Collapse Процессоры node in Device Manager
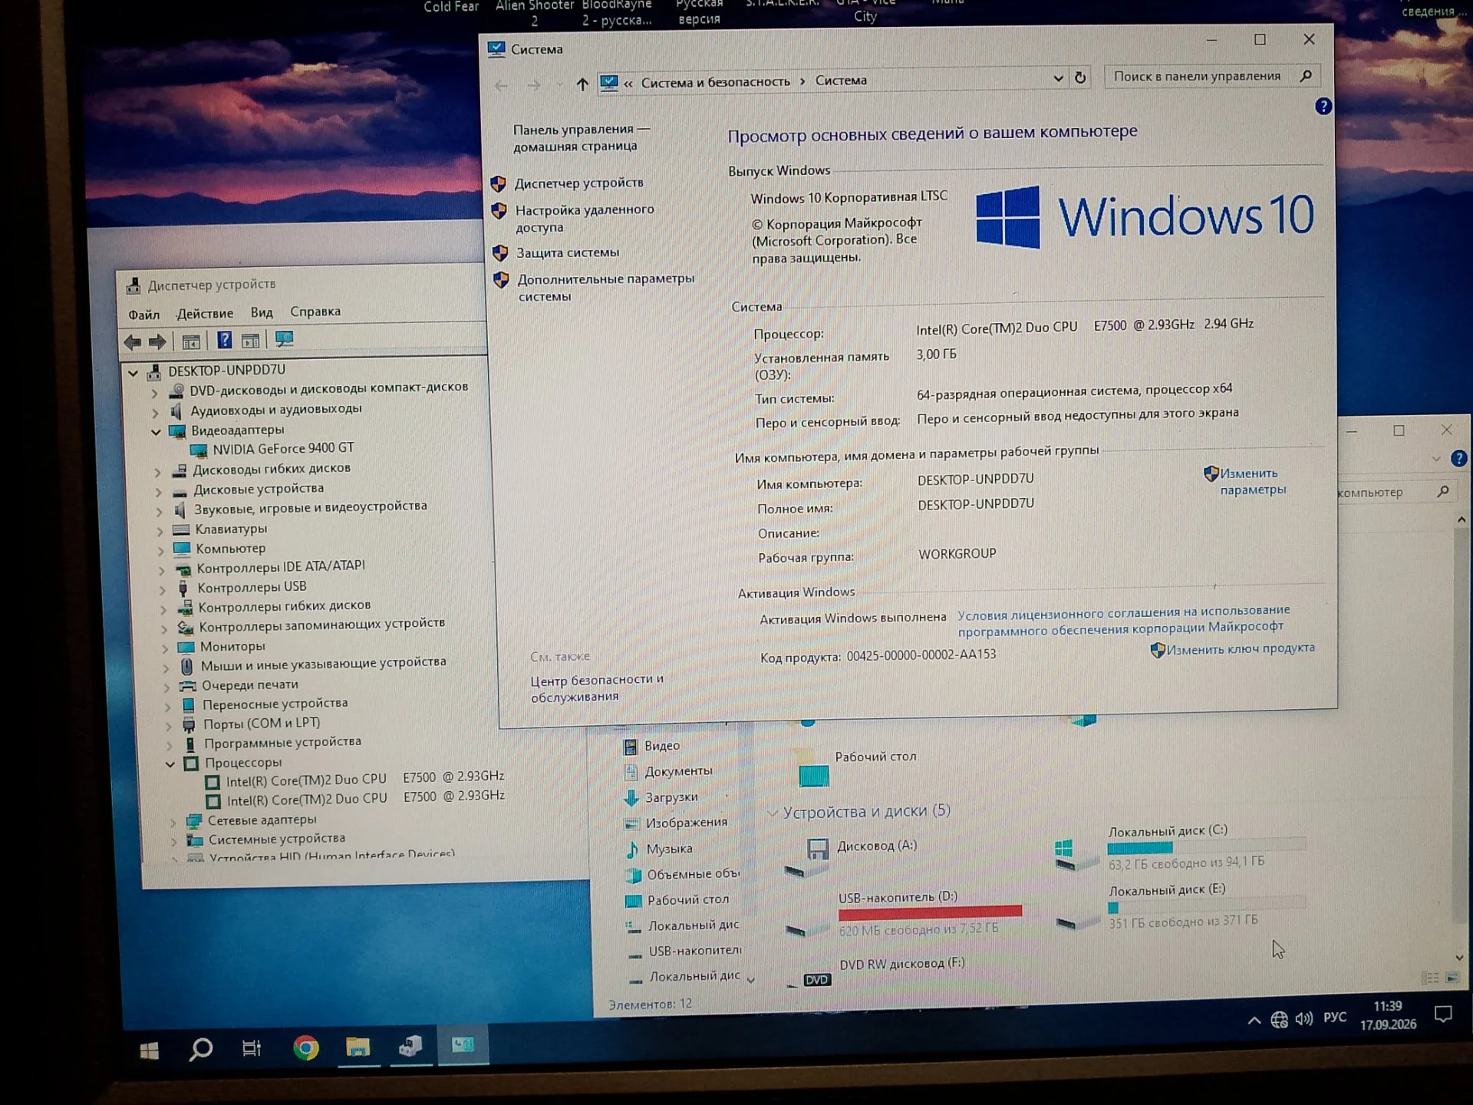The width and height of the screenshot is (1473, 1105). 170,764
